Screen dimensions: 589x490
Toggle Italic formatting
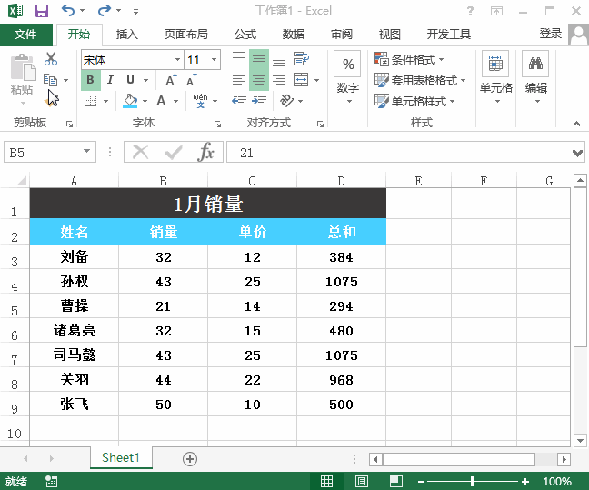point(110,80)
